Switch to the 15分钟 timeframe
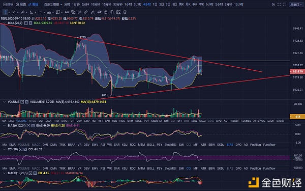 pos(107,4)
